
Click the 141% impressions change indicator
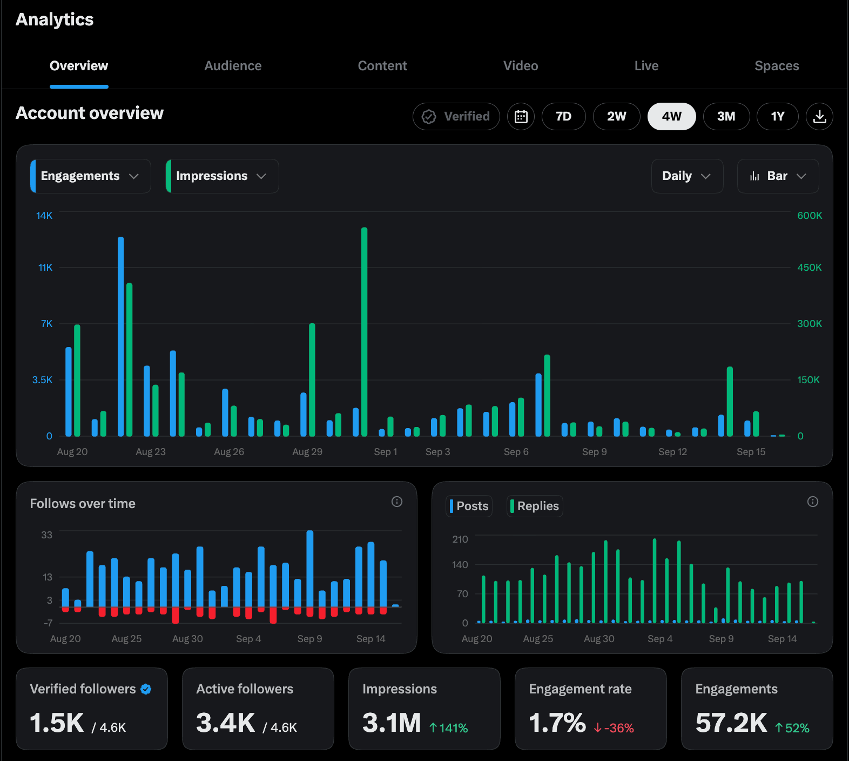(448, 728)
